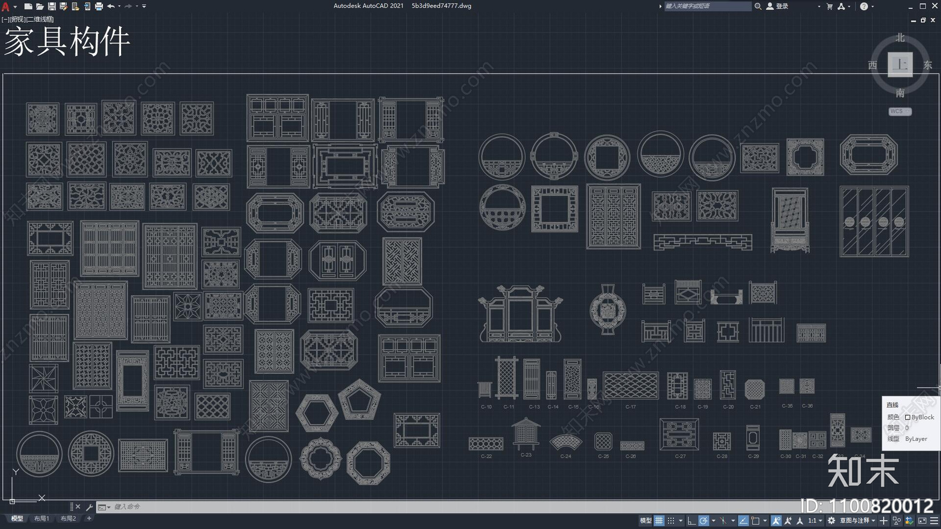941x529 pixels.
Task: Open status bar Customization three-line icon
Action: (935, 521)
